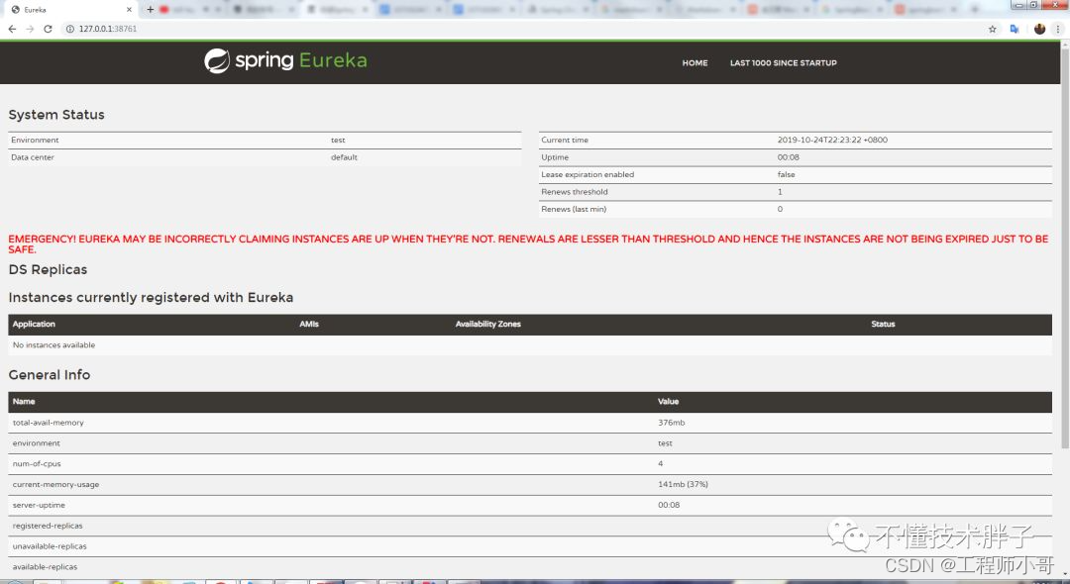Click the available-replicas row name
The width and height of the screenshot is (1070, 584).
point(45,567)
